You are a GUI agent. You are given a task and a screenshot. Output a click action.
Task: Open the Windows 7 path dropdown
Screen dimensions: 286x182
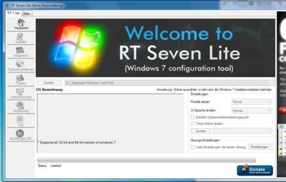coord(272,83)
